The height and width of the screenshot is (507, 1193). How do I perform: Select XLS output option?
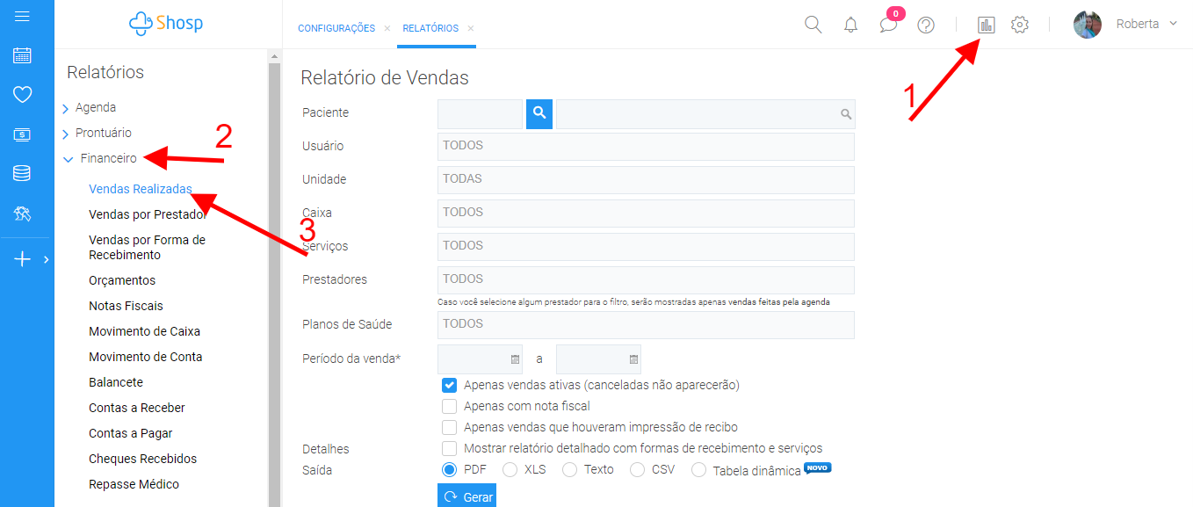click(x=510, y=469)
